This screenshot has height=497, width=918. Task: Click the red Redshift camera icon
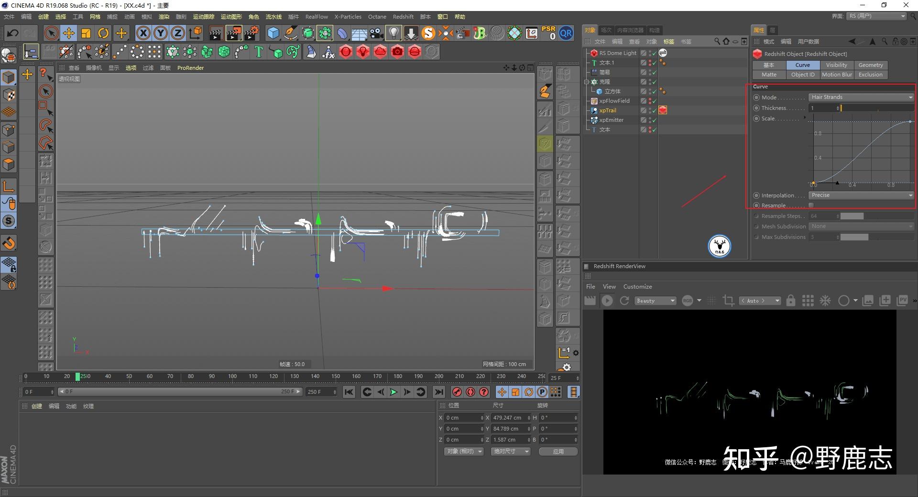(397, 52)
